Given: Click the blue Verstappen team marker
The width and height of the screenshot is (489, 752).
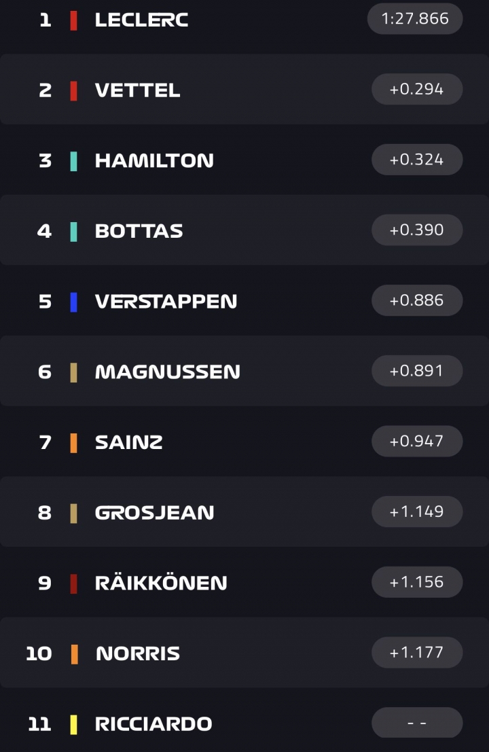Looking at the screenshot, I should pos(73,302).
